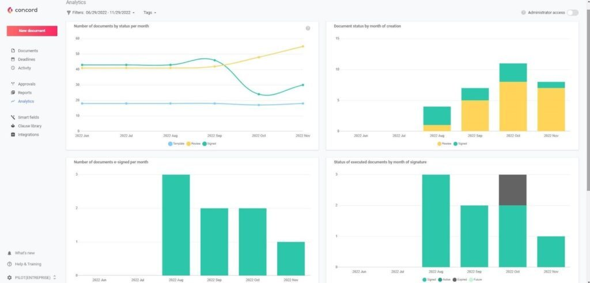Select Analytics in the sidebar

[x=25, y=101]
